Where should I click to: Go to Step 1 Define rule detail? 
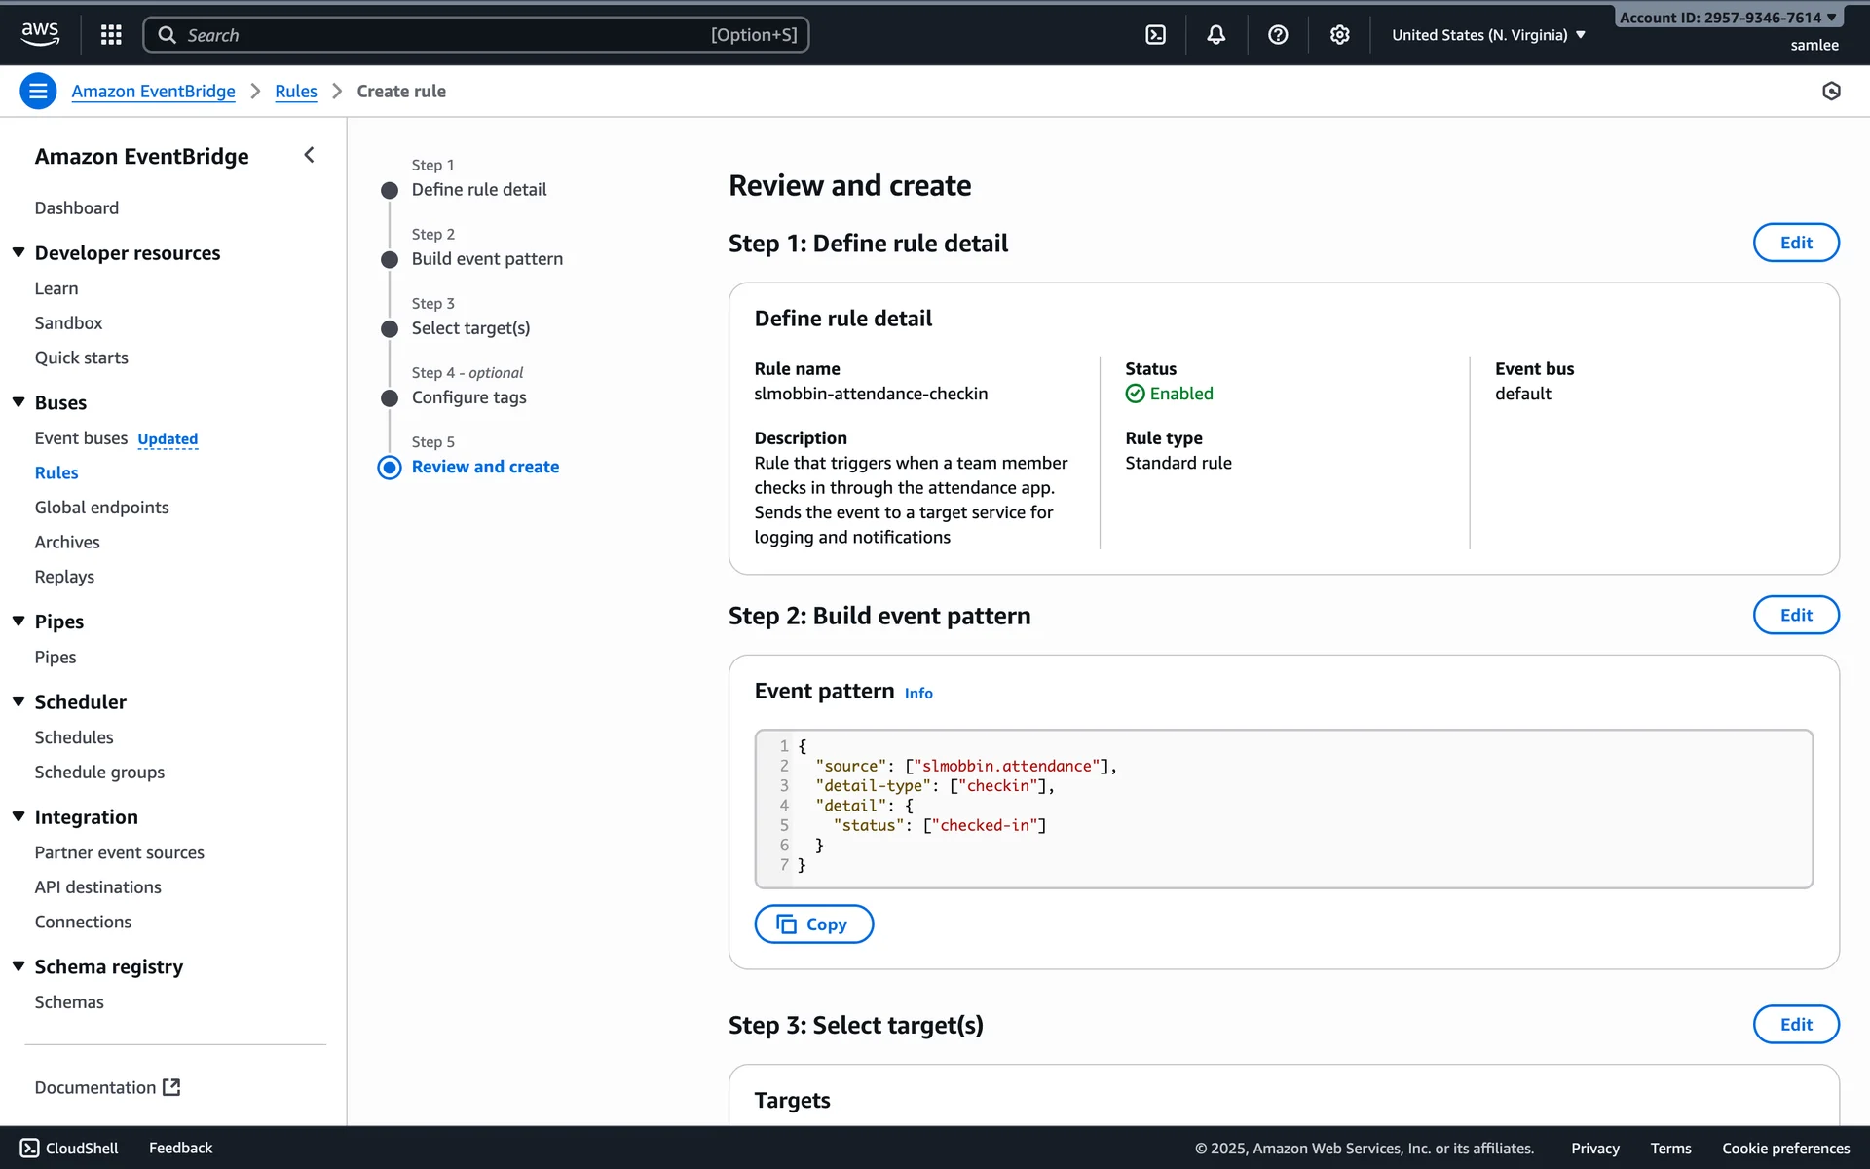[478, 190]
